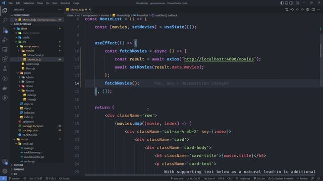Click the notifications bell in status bar

click(318, 178)
